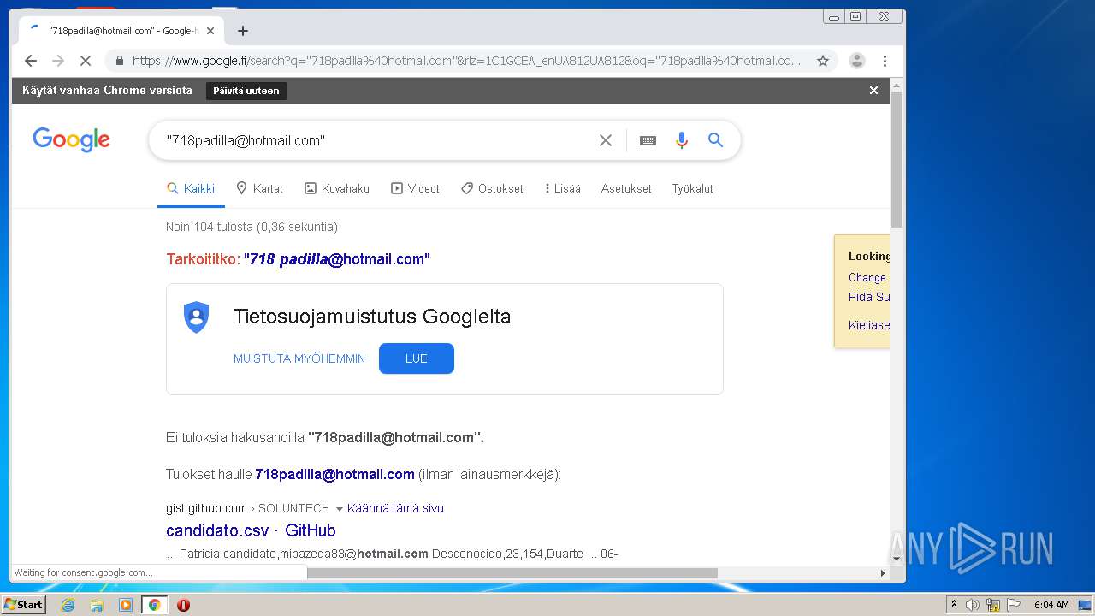Open the media player taskbar icon
The image size is (1095, 616).
pos(126,605)
